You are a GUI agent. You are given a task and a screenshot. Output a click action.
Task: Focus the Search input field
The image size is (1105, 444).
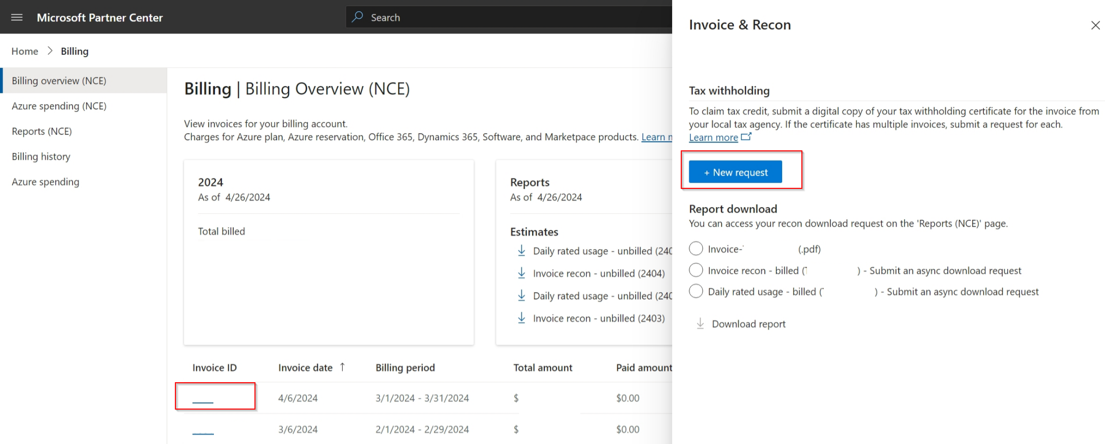pos(509,17)
